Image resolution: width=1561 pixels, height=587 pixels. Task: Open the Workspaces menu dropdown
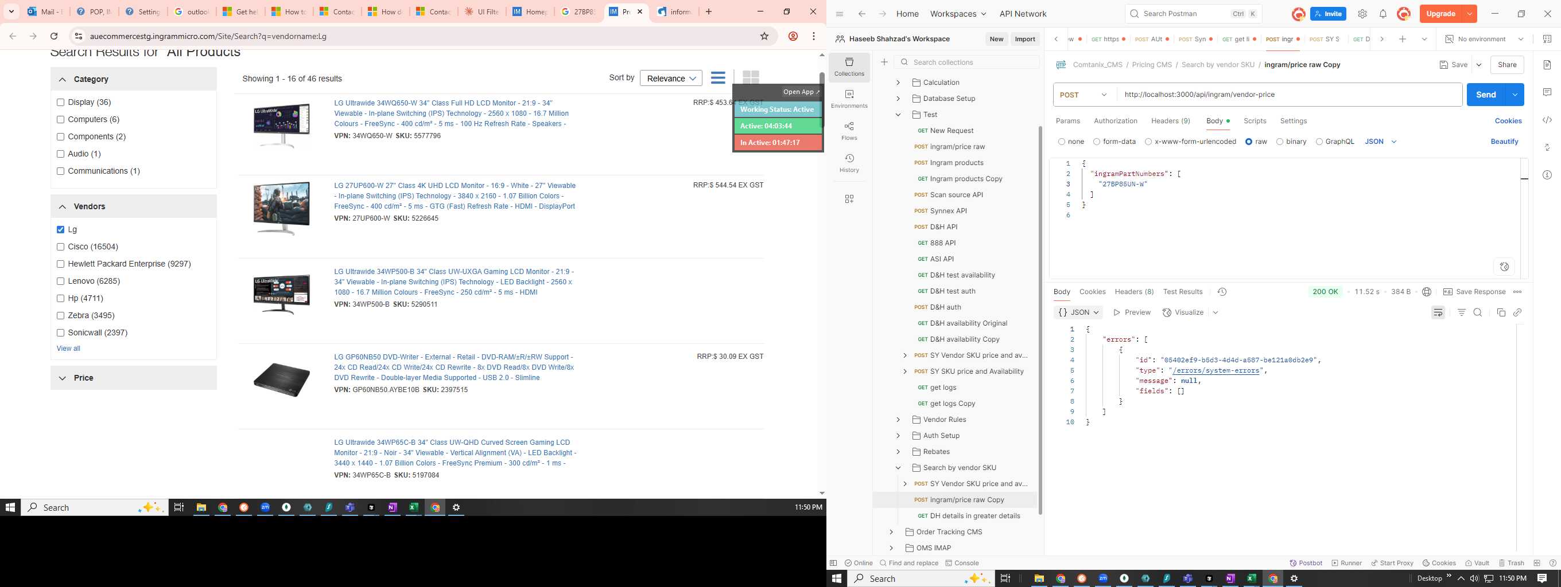coord(958,14)
